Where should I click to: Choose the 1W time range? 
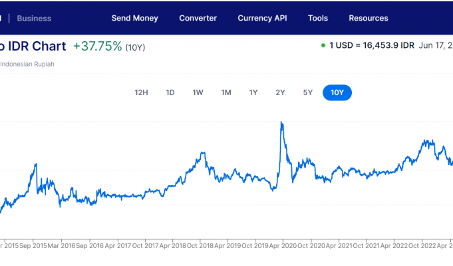[x=198, y=92]
